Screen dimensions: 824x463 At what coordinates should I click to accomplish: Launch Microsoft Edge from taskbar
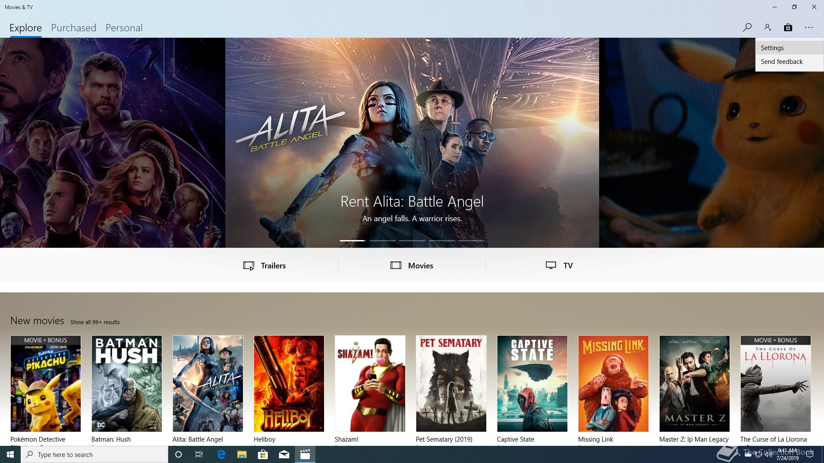tap(221, 454)
